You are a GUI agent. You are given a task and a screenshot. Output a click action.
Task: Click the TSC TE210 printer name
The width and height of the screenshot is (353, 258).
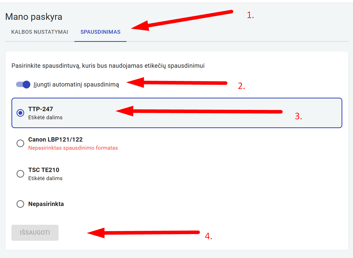[44, 170]
